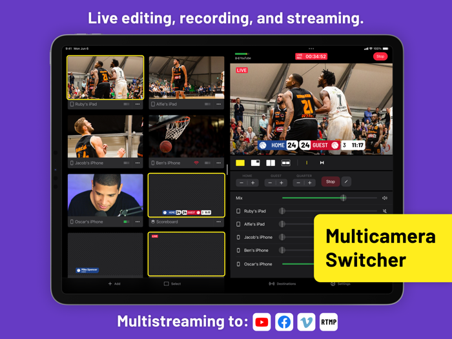Click the three-dot multitasking indicator
This screenshot has width=452, height=339.
pyautogui.click(x=311, y=48)
